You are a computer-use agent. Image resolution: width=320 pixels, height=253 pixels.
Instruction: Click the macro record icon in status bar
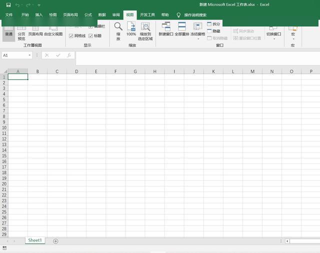click(x=4, y=248)
